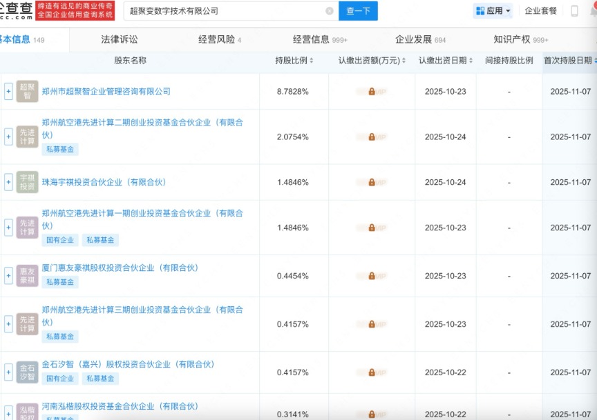
Task: Sort by 认缴出资额(万元) column
Action: click(x=372, y=61)
